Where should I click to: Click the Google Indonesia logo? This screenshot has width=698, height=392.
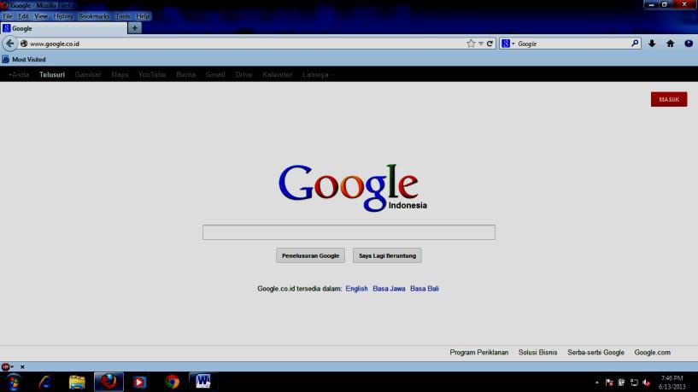[353, 188]
